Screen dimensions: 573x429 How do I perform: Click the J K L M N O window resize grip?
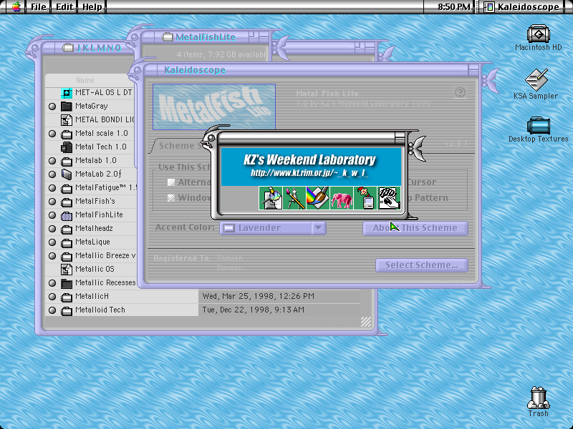point(366,321)
